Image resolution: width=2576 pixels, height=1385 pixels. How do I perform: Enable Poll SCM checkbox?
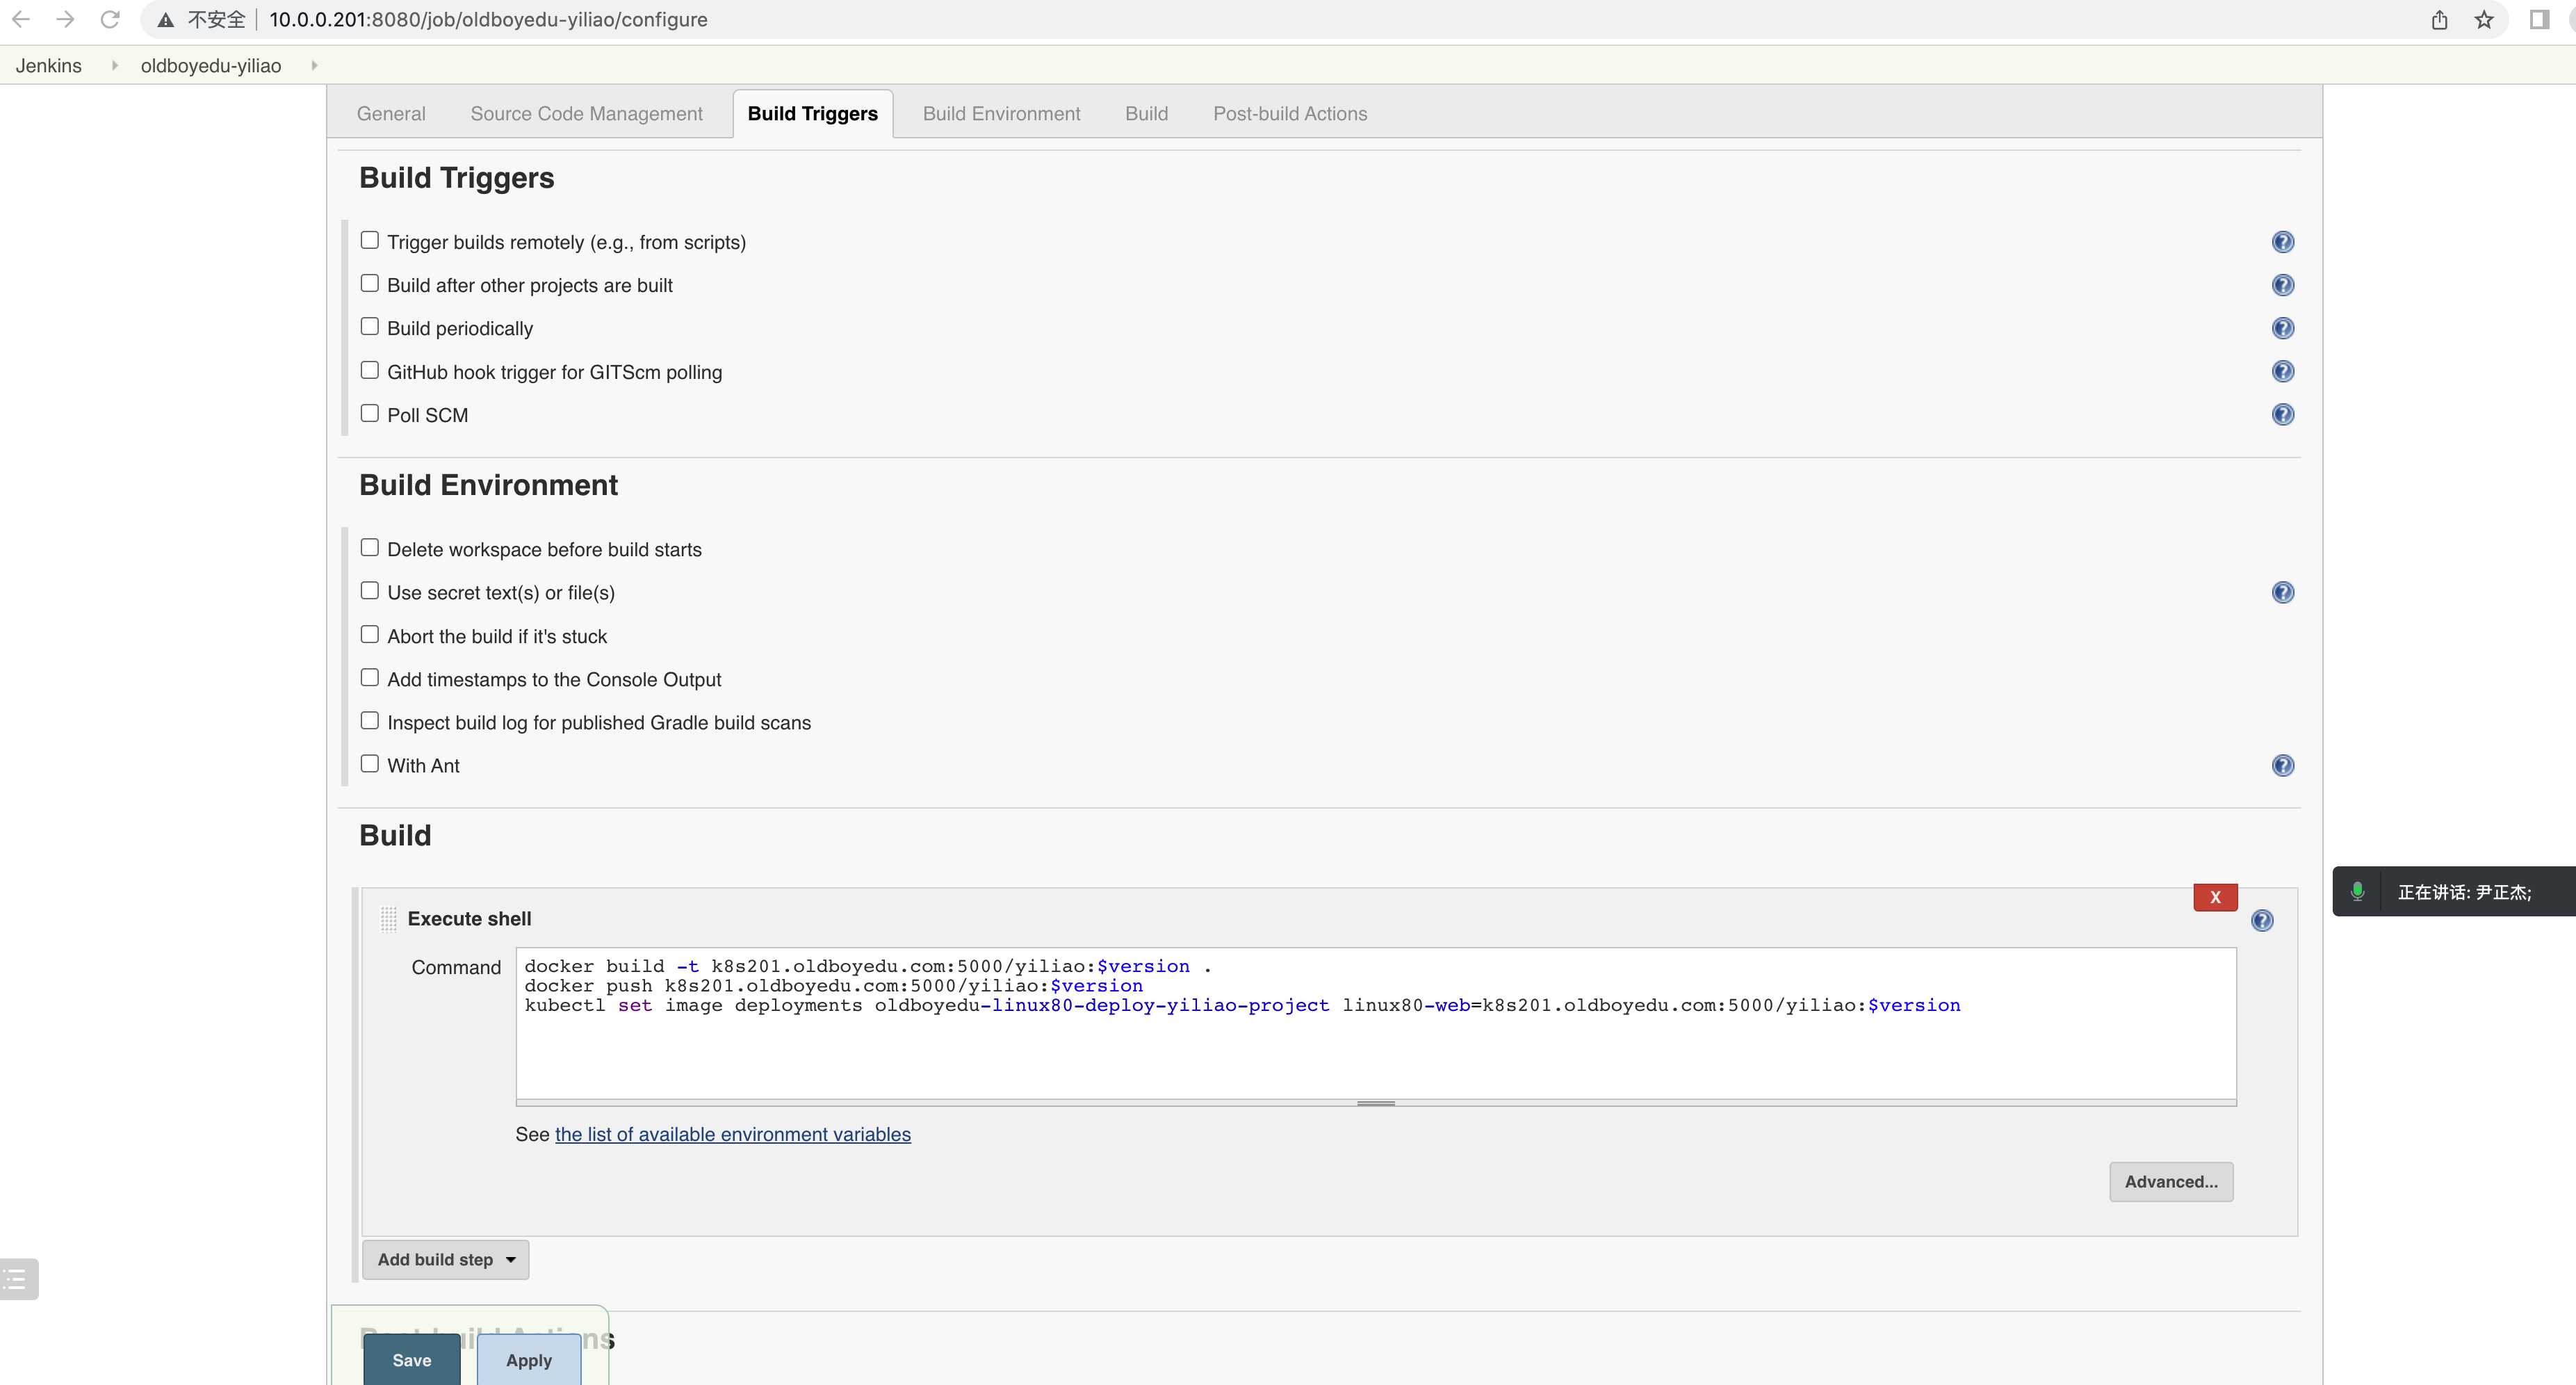[x=370, y=413]
